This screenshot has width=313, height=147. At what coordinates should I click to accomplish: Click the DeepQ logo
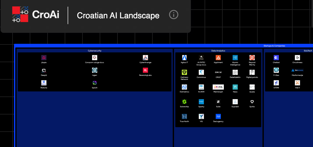tap(44, 70)
